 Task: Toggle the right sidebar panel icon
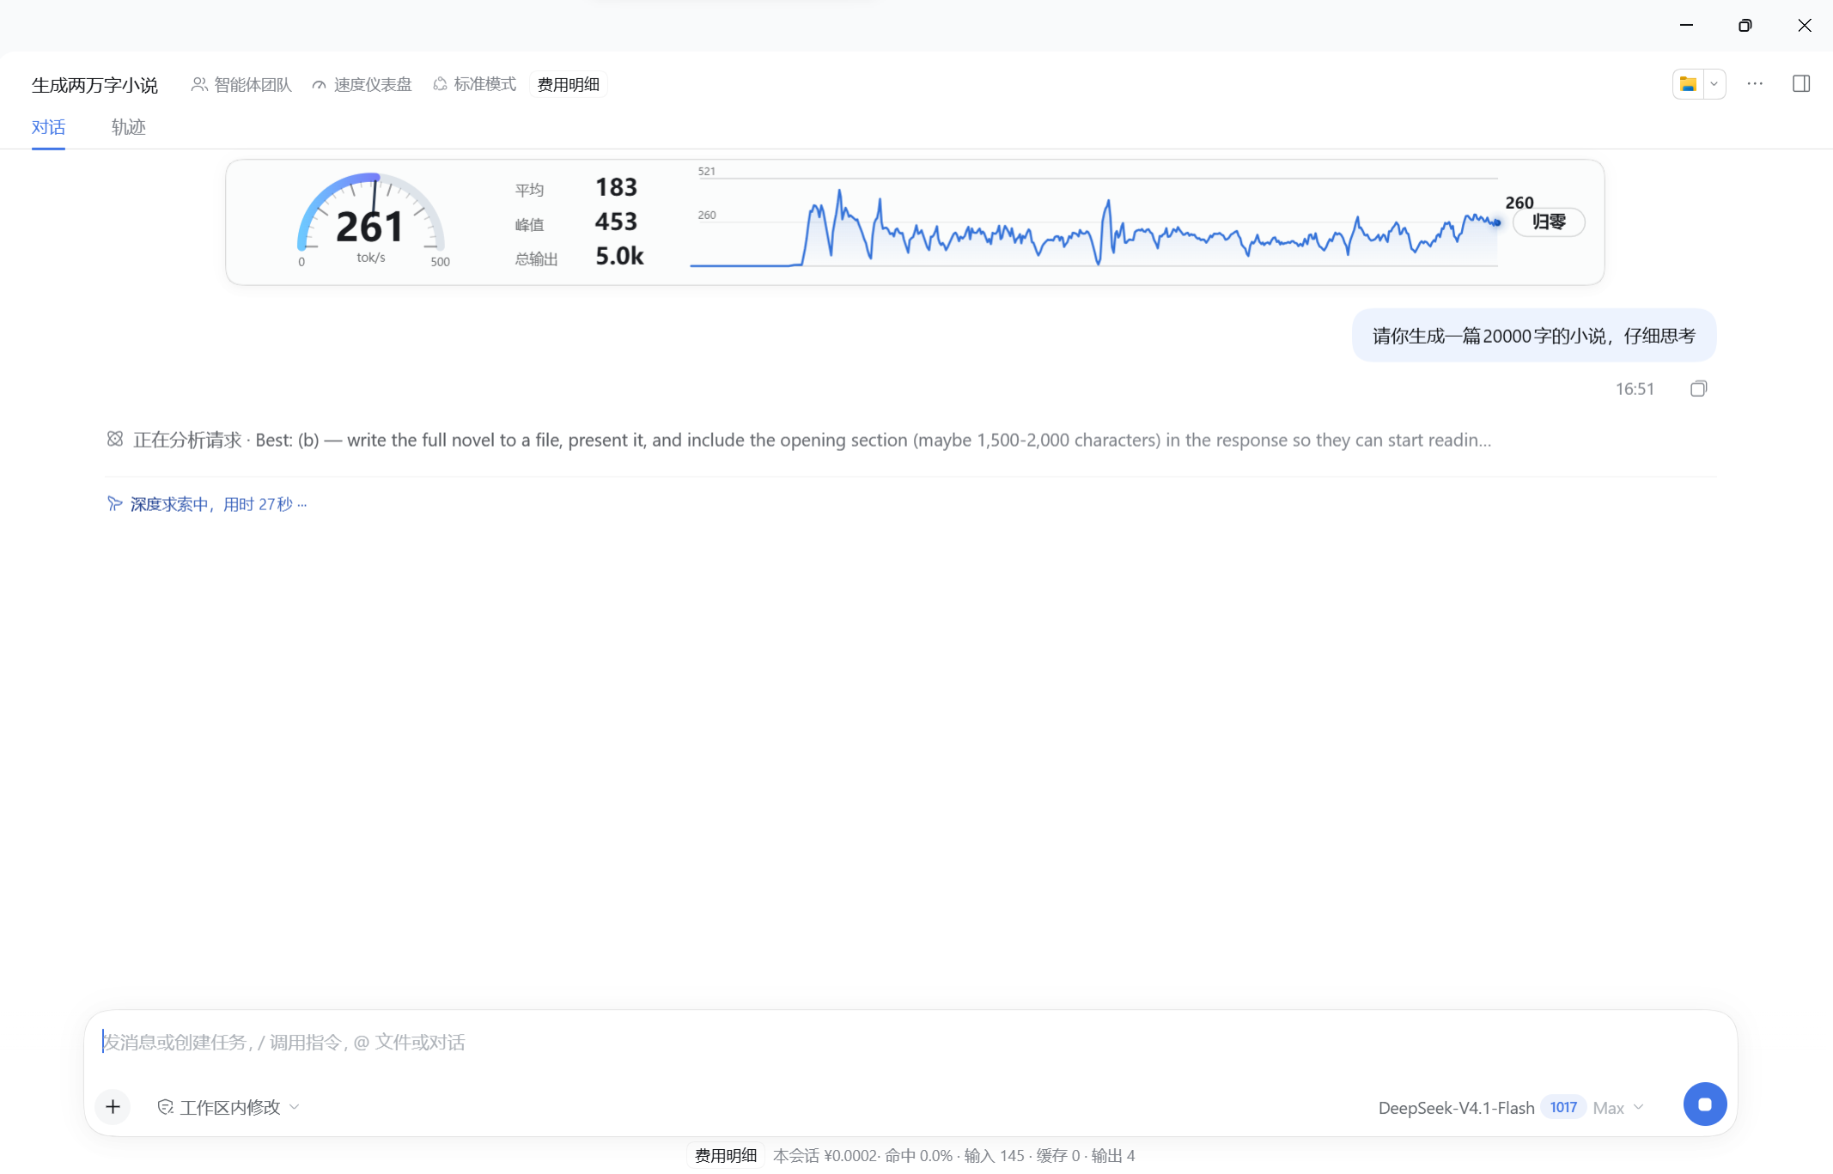pos(1801,83)
